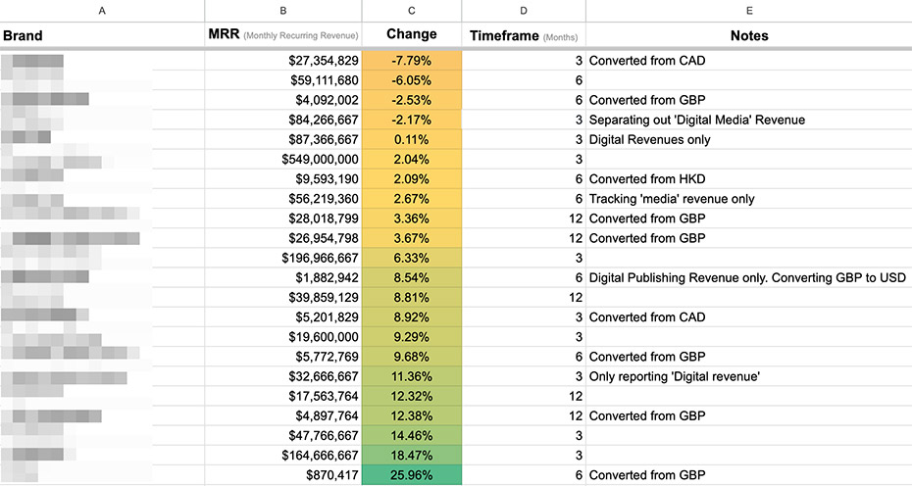Select the MRR cell $5,201,829

coord(283,317)
